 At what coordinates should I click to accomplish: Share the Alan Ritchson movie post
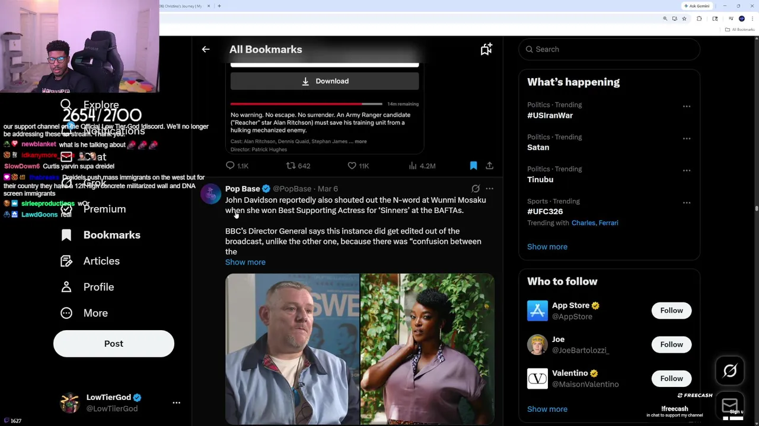point(489,166)
